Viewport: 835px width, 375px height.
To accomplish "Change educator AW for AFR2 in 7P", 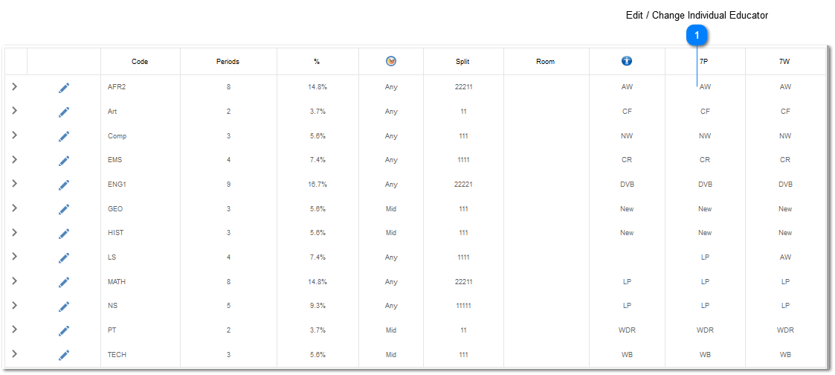I will (705, 87).
